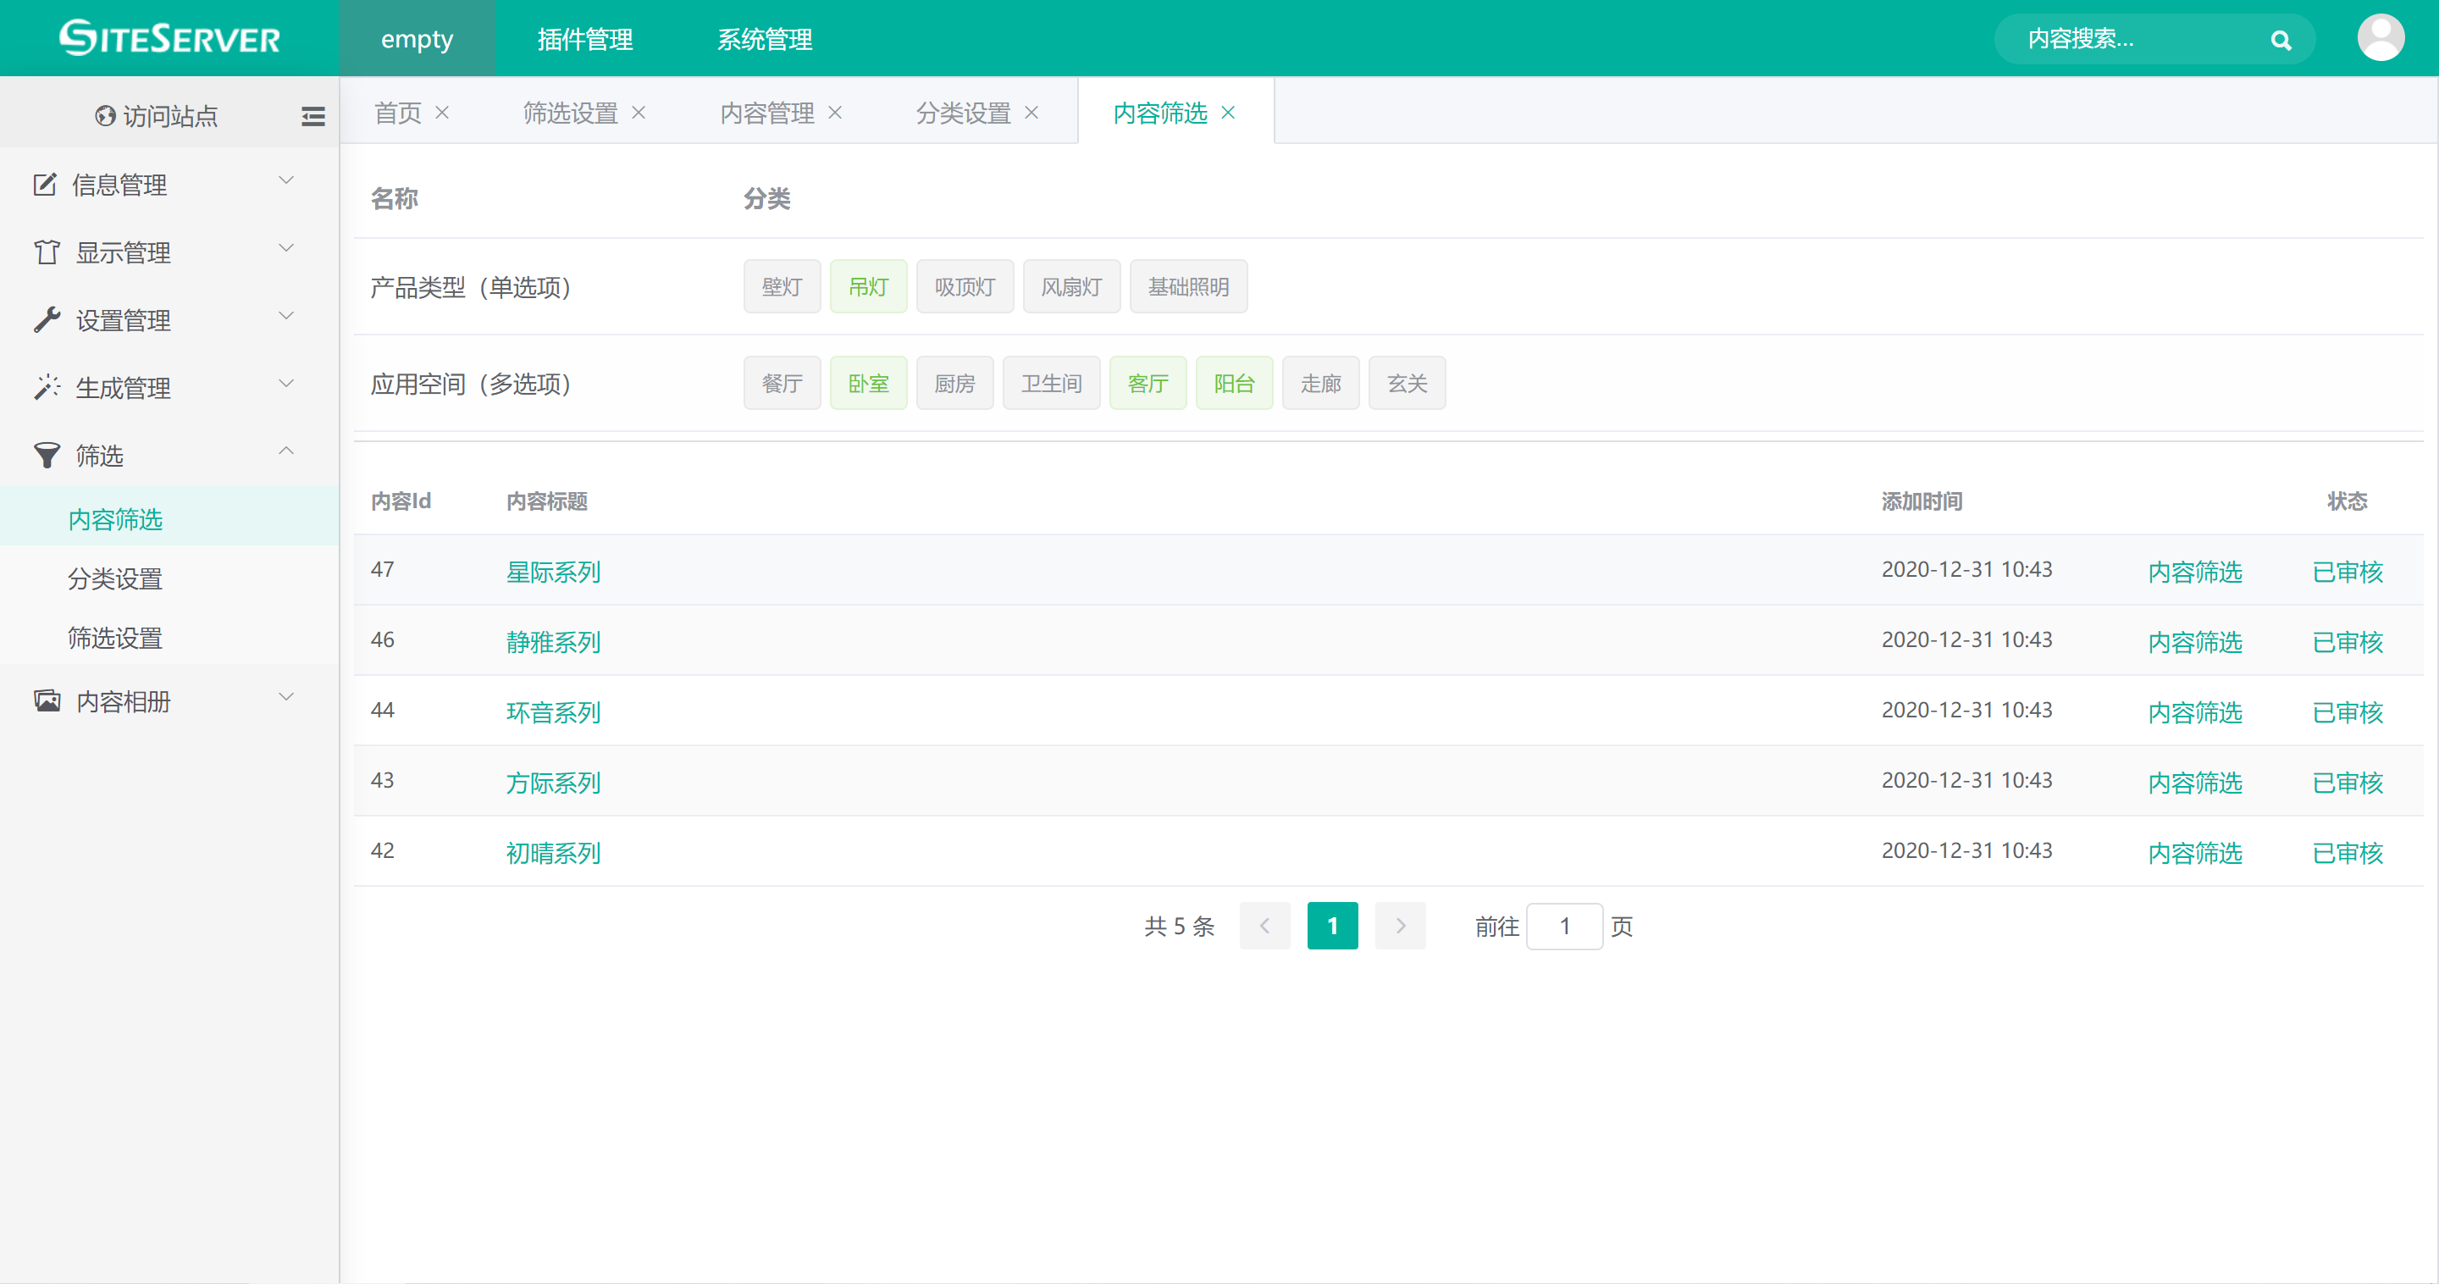Close the 内容管理 tab
This screenshot has width=2439, height=1284.
click(835, 113)
